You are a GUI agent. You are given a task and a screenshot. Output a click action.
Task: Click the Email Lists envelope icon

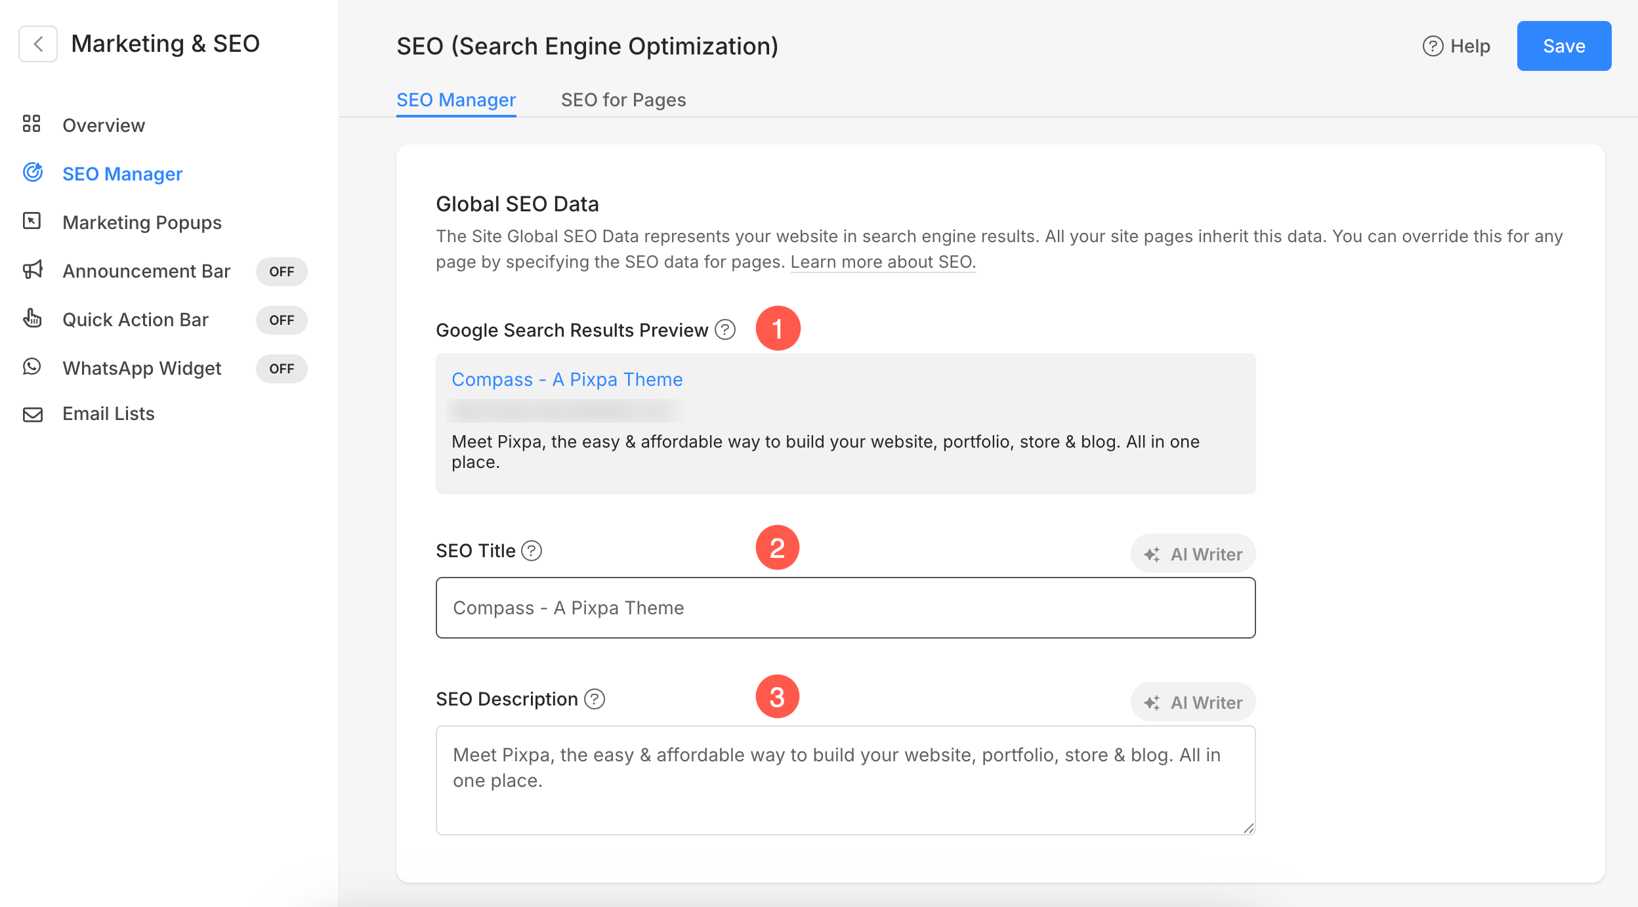coord(32,415)
